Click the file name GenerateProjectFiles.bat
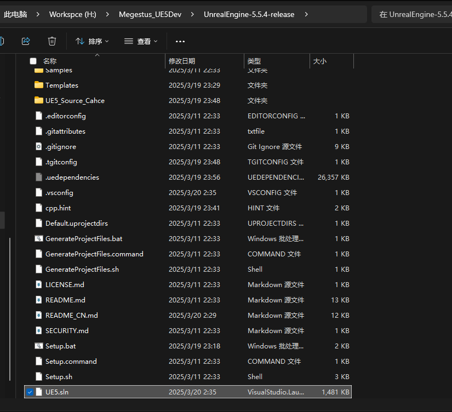 (x=84, y=239)
